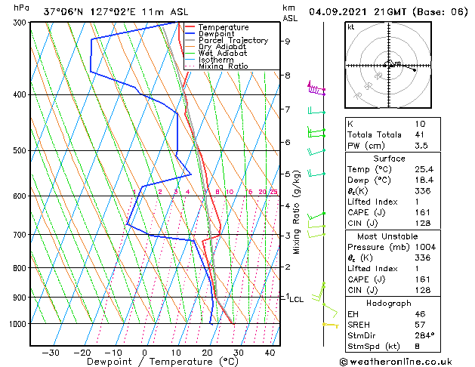
Task: Click the date '04.09.2021 21GMT' header
Action: (x=357, y=12)
